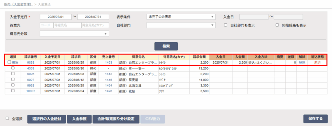Enable 開始残高も表示 checkbox
Screen dimensions: 332x126
(x=277, y=25)
